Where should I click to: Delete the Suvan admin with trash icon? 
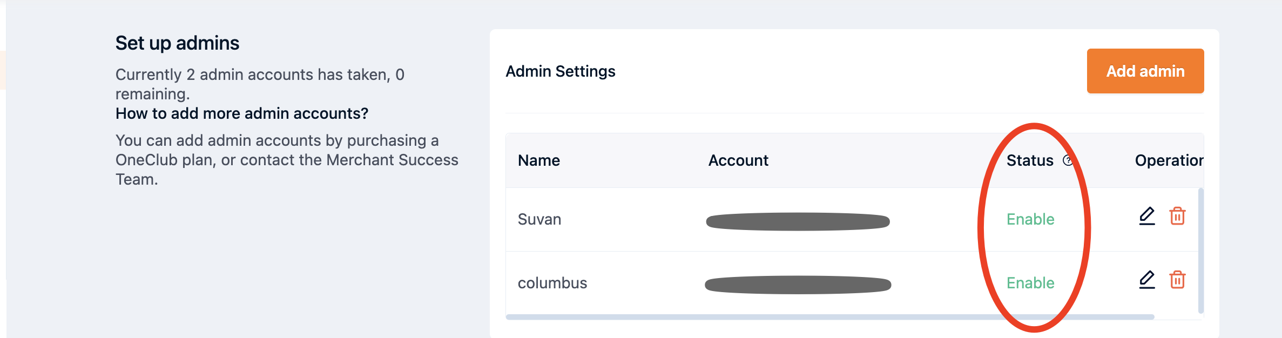click(1177, 216)
